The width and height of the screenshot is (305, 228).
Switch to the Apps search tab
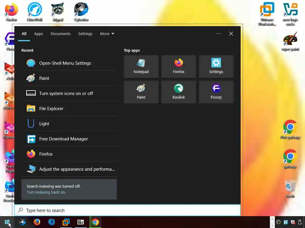[38, 34]
